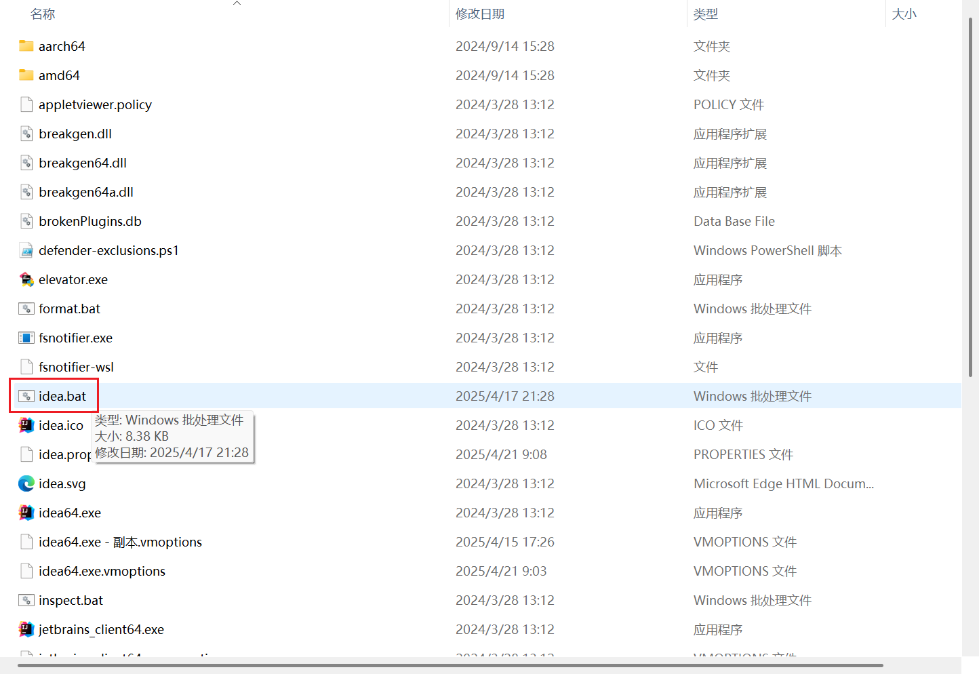The image size is (979, 674).
Task: Click the type PROPERTIES 文件
Action: [x=743, y=454]
